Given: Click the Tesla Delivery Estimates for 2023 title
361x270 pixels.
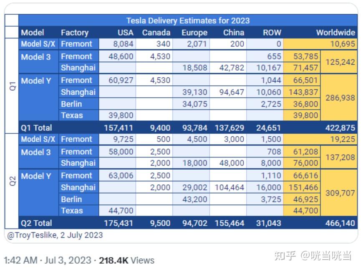Looking at the screenshot, I should (188, 21).
